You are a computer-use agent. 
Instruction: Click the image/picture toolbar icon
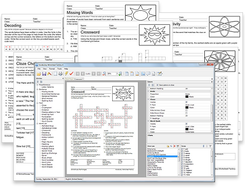[143, 74]
